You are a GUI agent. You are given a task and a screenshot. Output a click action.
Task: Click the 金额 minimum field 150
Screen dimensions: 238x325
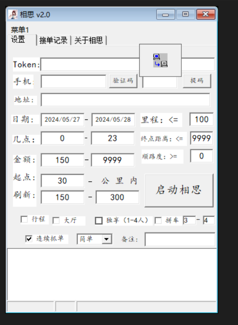pyautogui.click(x=62, y=160)
